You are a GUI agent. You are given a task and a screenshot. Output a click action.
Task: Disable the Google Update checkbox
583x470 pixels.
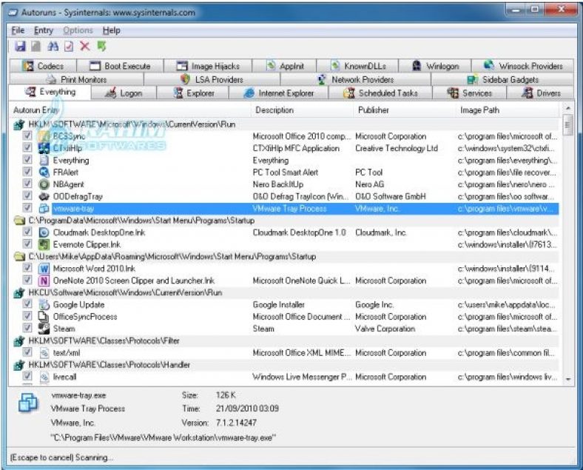tap(27, 303)
